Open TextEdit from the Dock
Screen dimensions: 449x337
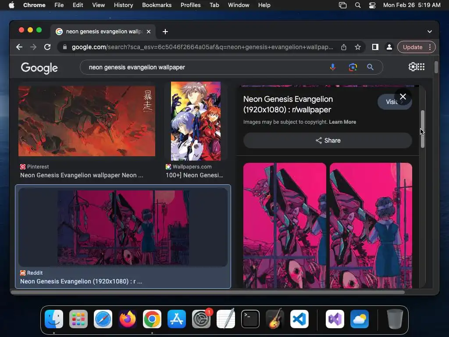226,319
